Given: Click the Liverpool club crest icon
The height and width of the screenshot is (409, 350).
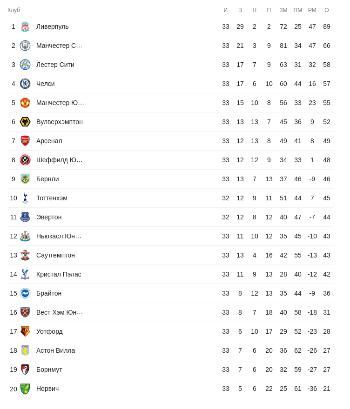Looking at the screenshot, I should [x=25, y=26].
